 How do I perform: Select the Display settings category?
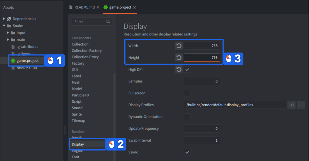(78, 144)
